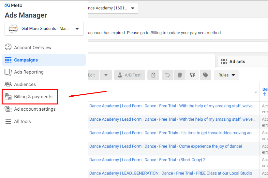Click the Account Overview gauge icon
This screenshot has width=268, height=178.
8,47
